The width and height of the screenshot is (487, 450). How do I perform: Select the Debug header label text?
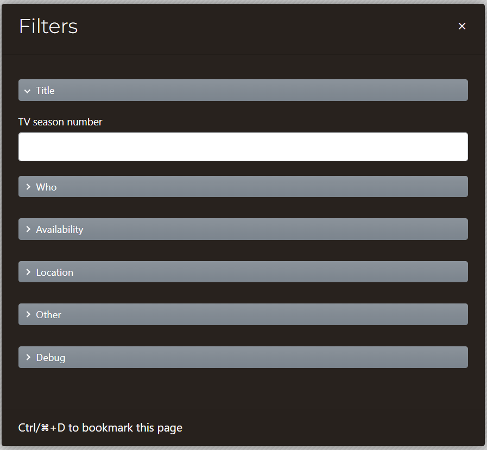pos(50,358)
